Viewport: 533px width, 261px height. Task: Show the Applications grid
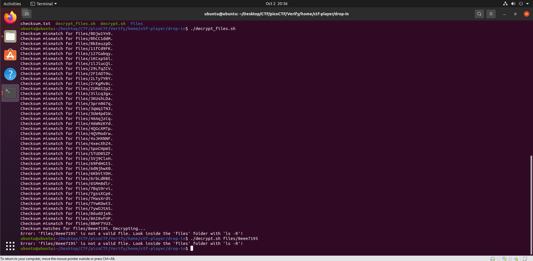(x=10, y=246)
